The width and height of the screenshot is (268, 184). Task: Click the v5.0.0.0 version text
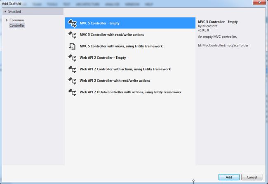[203, 30]
